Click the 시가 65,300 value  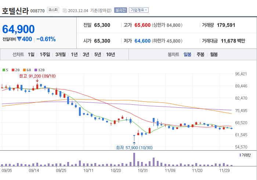102,41
